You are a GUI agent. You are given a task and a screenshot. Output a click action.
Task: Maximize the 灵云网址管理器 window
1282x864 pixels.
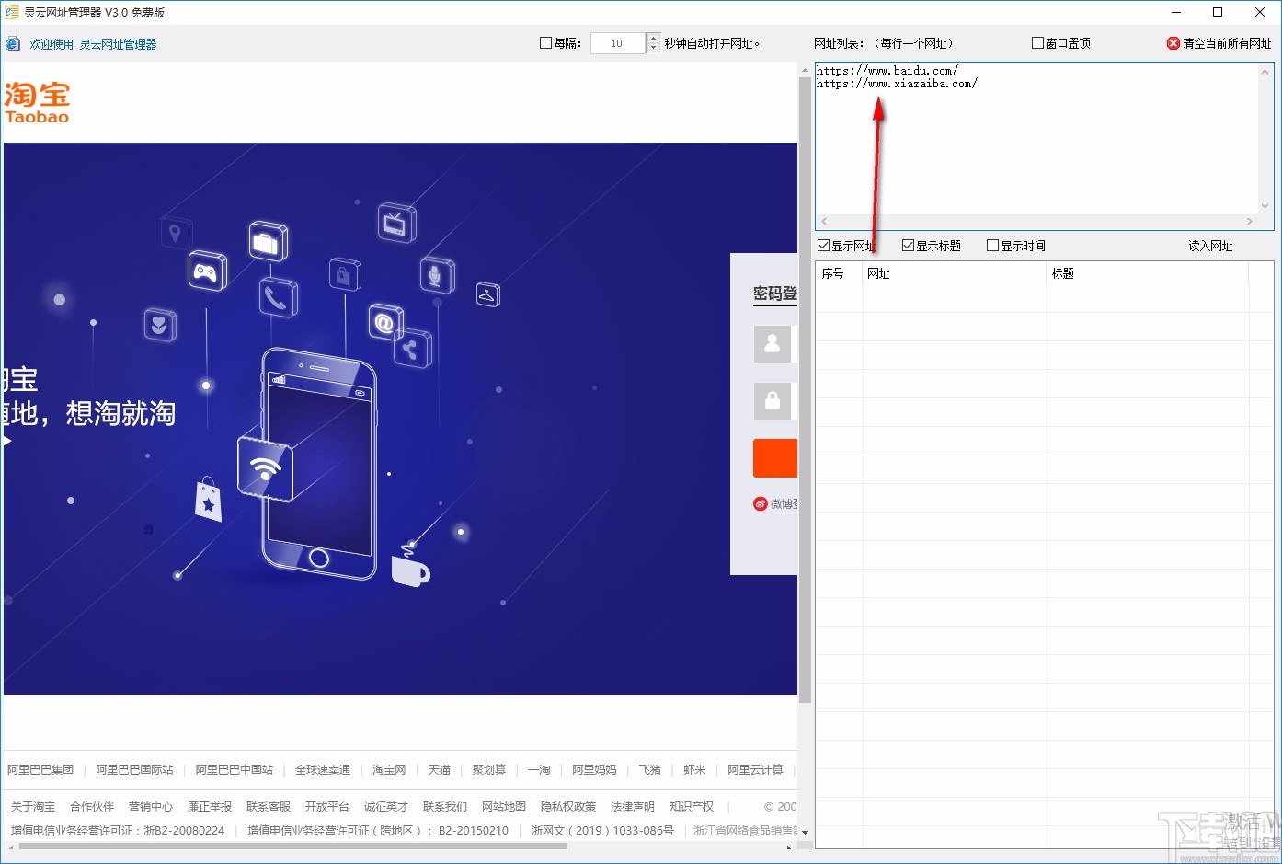pyautogui.click(x=1218, y=13)
